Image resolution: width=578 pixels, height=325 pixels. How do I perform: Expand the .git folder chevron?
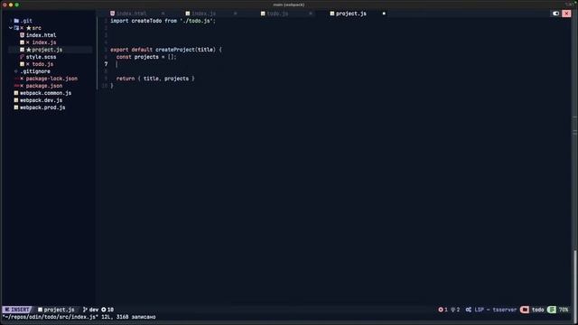pyautogui.click(x=11, y=21)
